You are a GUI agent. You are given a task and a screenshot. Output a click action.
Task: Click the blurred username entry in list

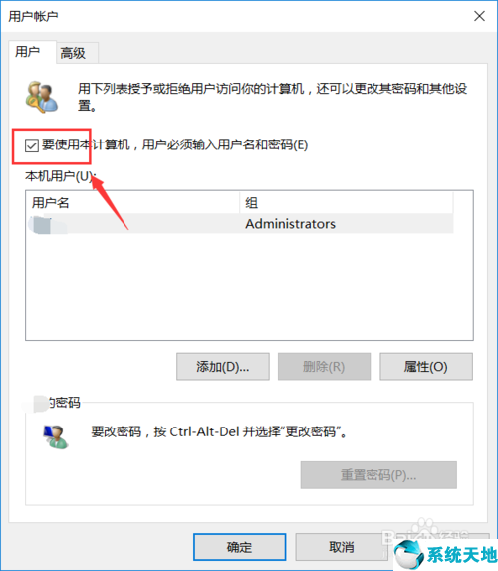pyautogui.click(x=48, y=225)
